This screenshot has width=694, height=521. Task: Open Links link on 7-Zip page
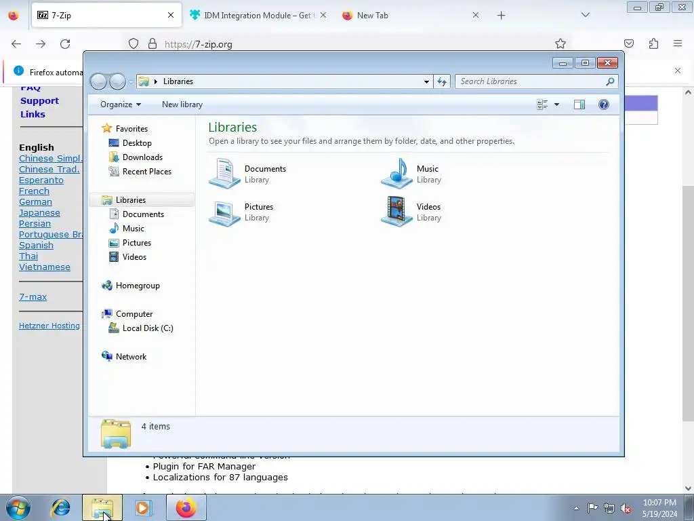(x=33, y=114)
